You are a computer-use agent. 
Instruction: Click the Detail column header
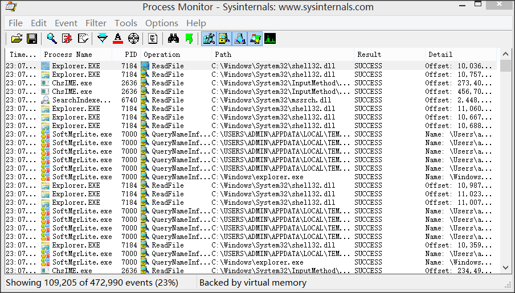coord(460,55)
